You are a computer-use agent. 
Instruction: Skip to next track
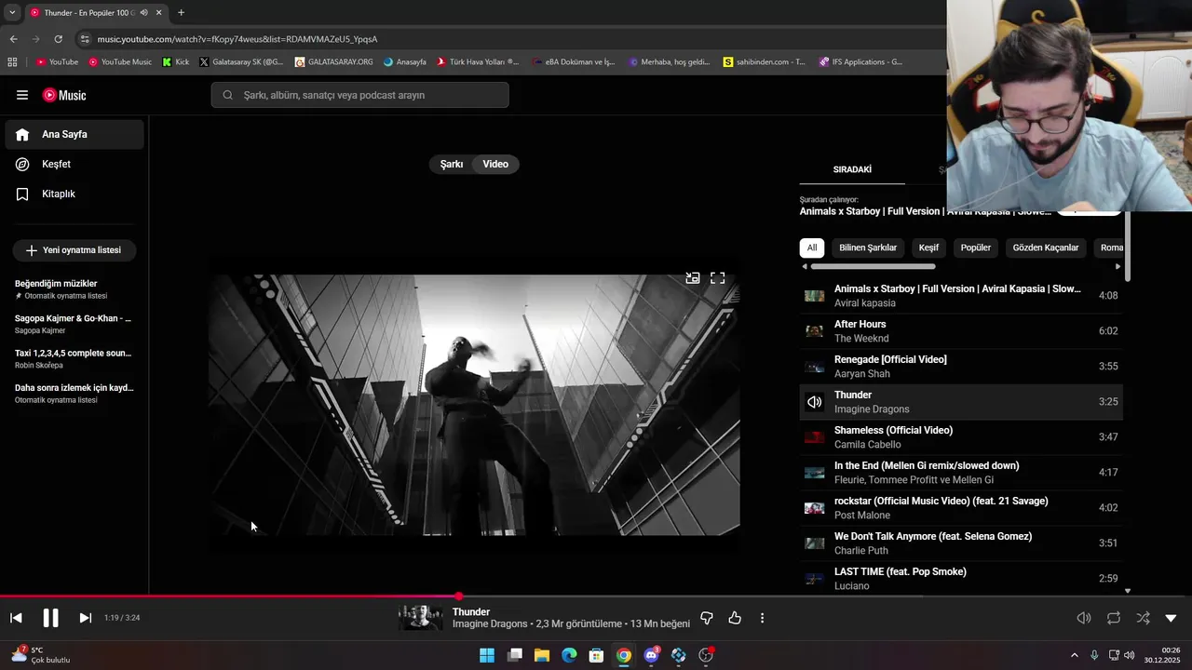[85, 618]
